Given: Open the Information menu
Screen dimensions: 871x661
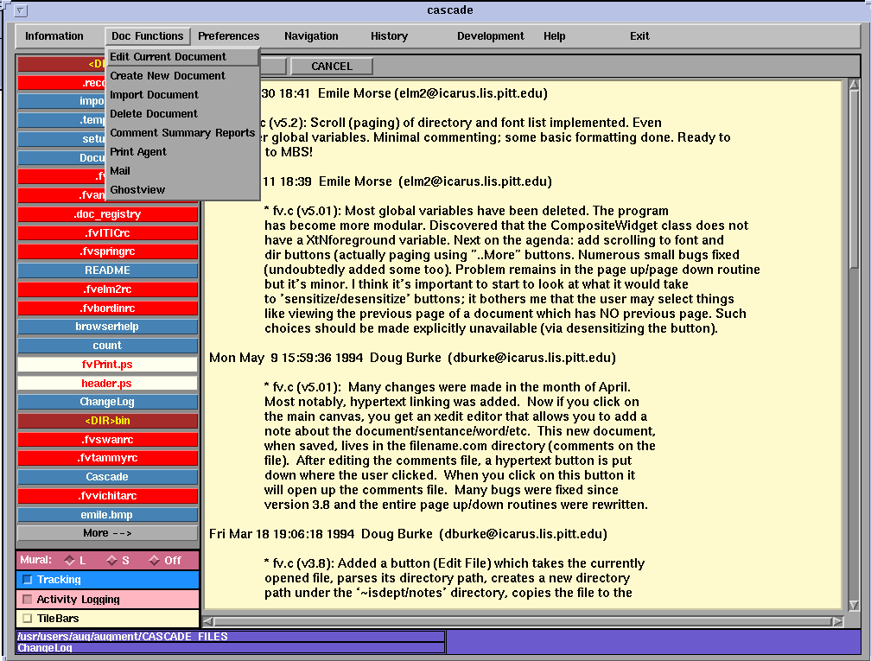Looking at the screenshot, I should click(x=54, y=36).
